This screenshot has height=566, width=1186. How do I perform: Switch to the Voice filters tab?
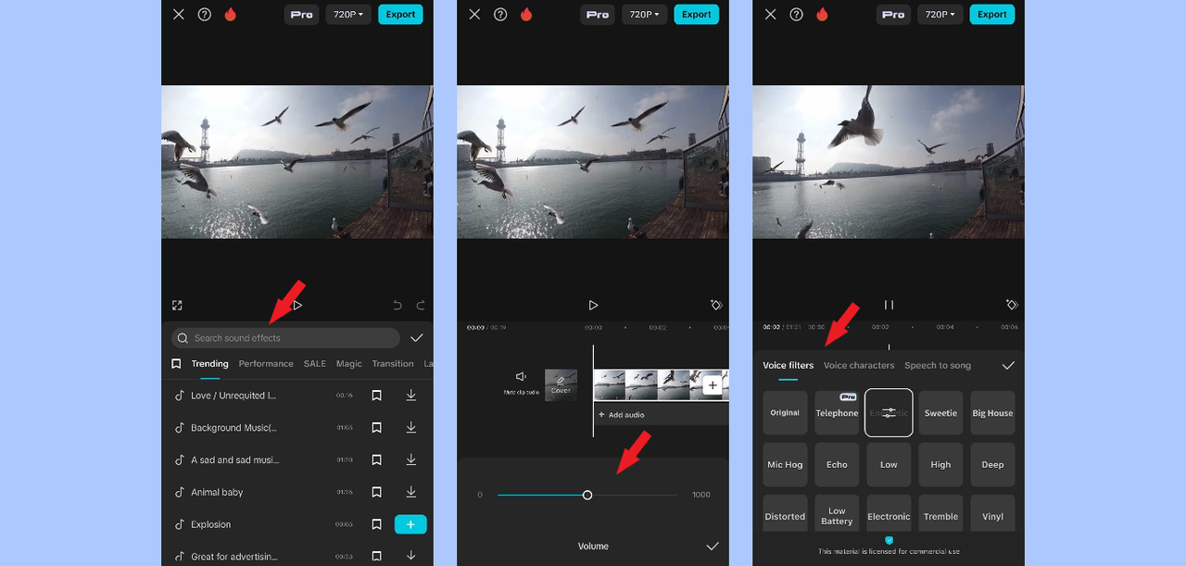pyautogui.click(x=789, y=365)
